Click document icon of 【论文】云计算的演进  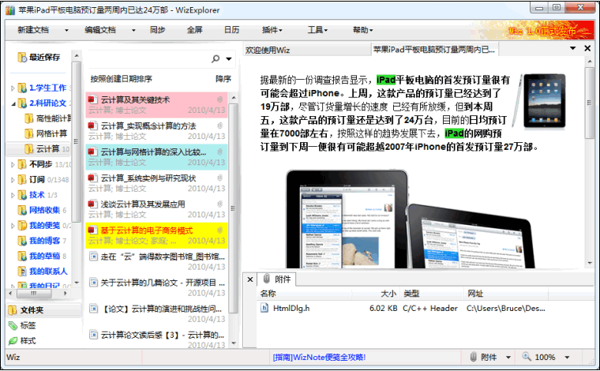click(93, 309)
